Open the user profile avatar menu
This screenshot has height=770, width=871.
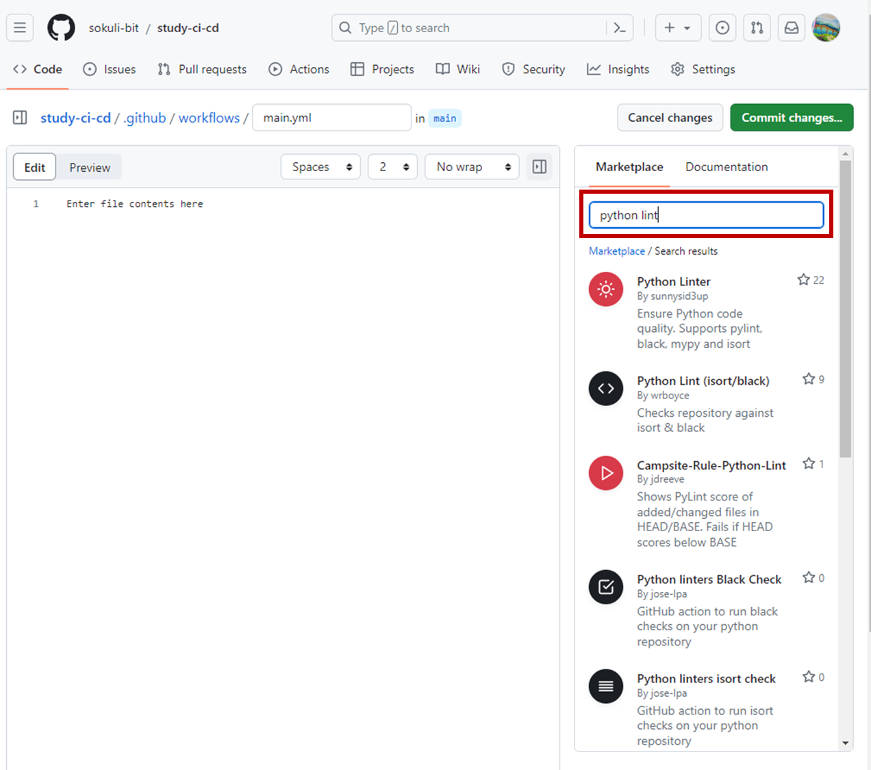[x=826, y=28]
